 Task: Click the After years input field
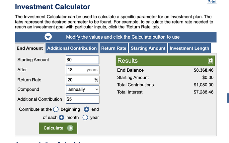coord(83,70)
